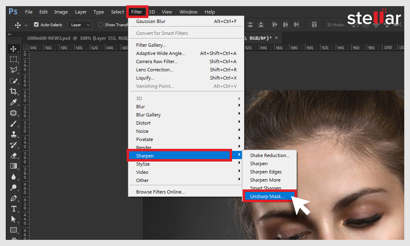The width and height of the screenshot is (410, 246).
Task: Toggle the toolbox collapse double-arrow
Action: click(10, 34)
